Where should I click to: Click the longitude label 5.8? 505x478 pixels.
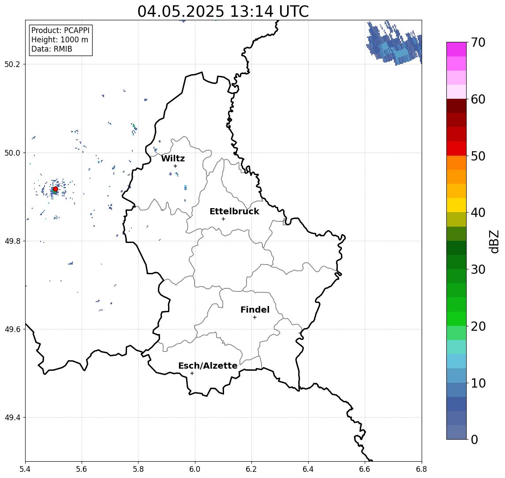[x=138, y=469]
